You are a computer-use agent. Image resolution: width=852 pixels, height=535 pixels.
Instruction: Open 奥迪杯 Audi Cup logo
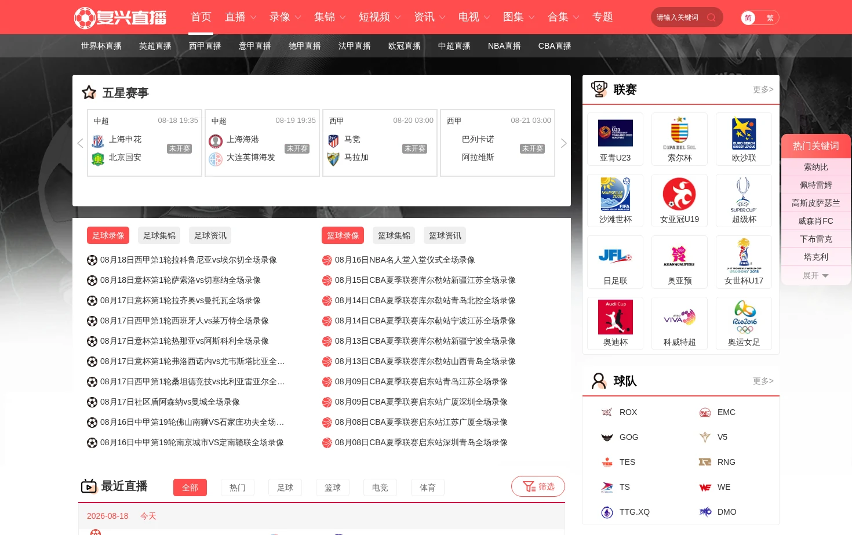(616, 317)
